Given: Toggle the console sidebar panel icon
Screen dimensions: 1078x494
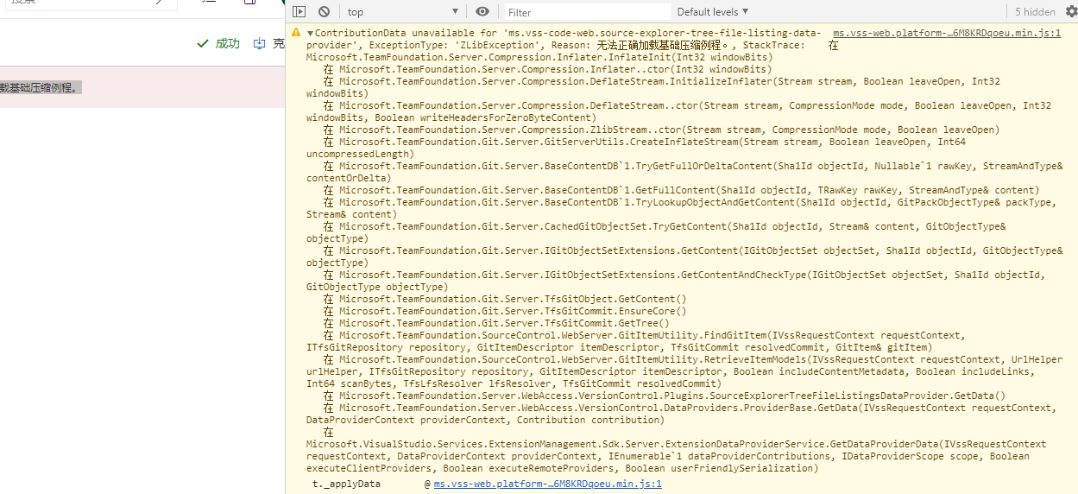Looking at the screenshot, I should click(x=299, y=11).
